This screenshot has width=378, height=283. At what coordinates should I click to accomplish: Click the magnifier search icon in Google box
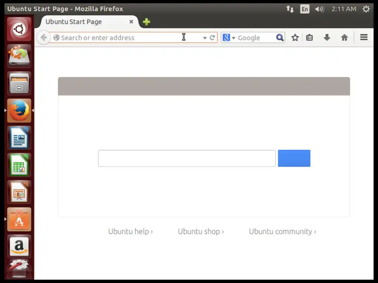click(280, 38)
